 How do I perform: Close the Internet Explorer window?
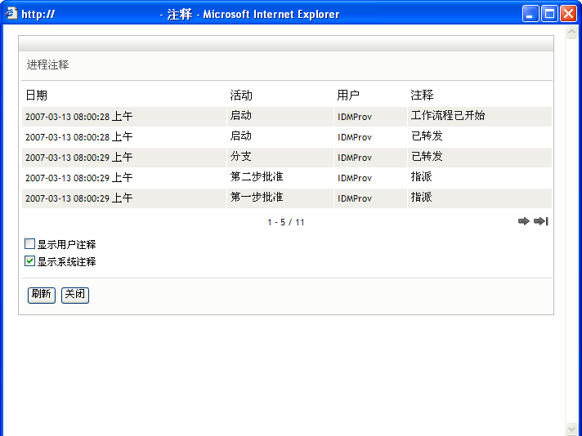[568, 14]
